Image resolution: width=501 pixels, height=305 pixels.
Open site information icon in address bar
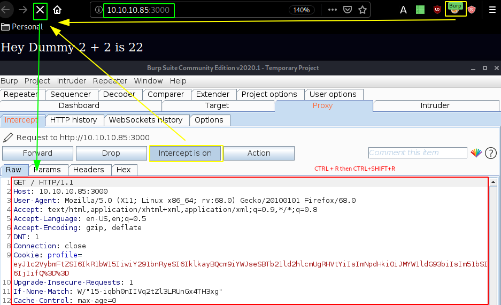pyautogui.click(x=98, y=10)
